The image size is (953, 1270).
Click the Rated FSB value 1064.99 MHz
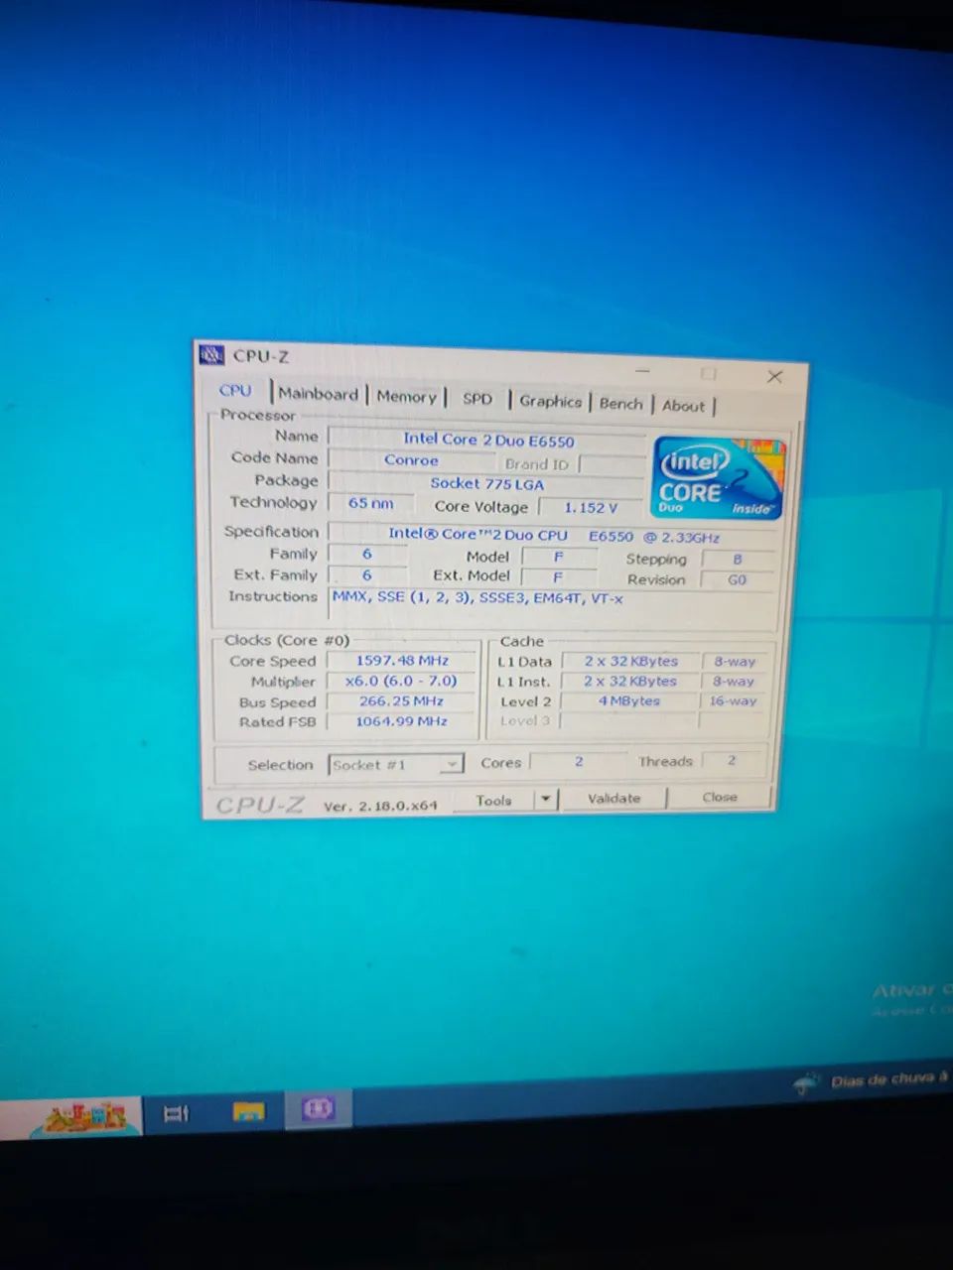coord(401,721)
